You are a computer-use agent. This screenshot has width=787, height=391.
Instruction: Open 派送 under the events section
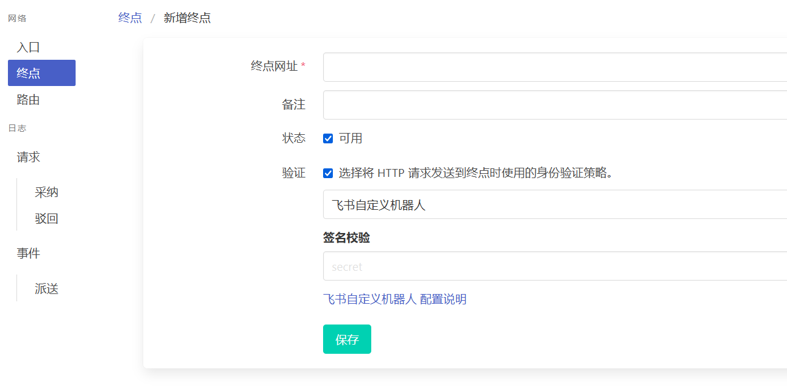(46, 289)
